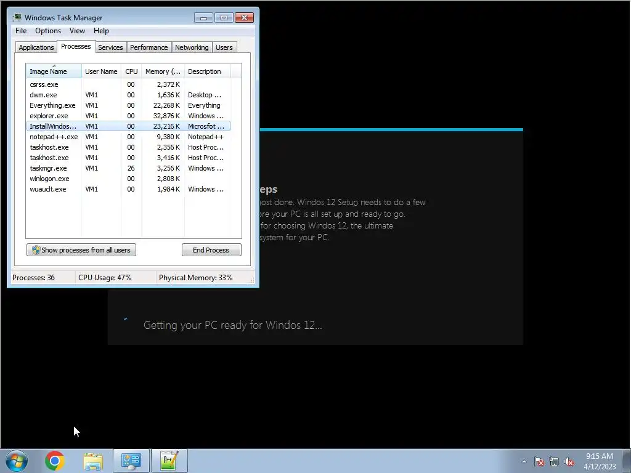
Task: Select taskhost.exe using 2,356 K
Action: point(128,147)
